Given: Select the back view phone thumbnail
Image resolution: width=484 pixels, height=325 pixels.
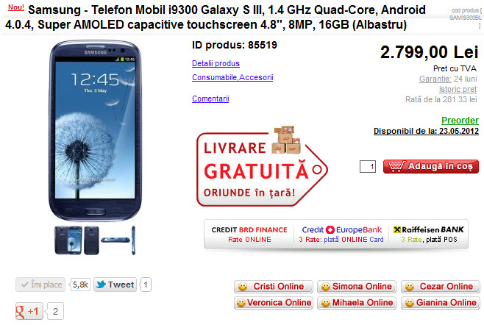Looking at the screenshot, I should tap(91, 240).
